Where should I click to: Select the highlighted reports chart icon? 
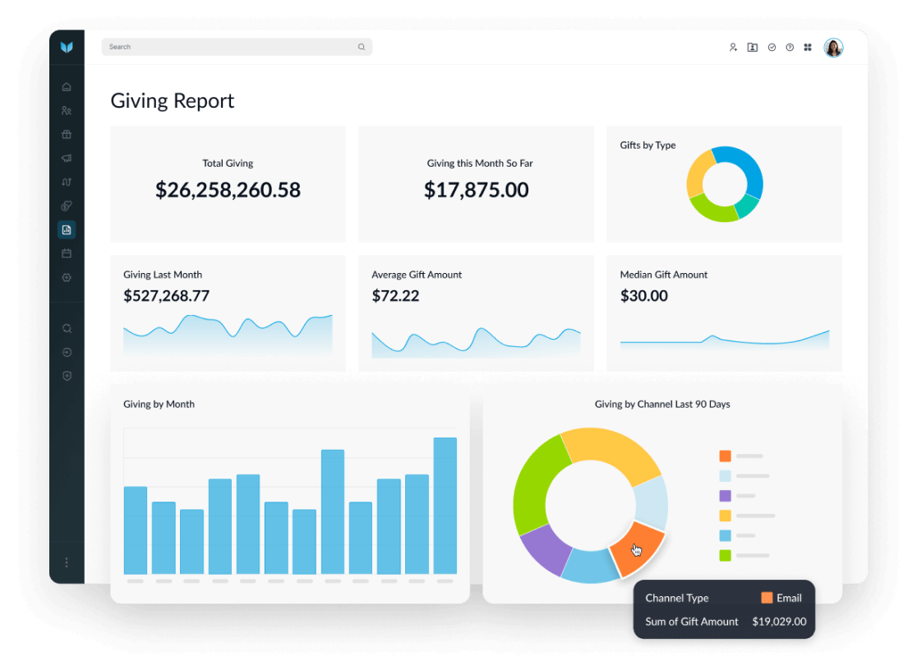(67, 230)
